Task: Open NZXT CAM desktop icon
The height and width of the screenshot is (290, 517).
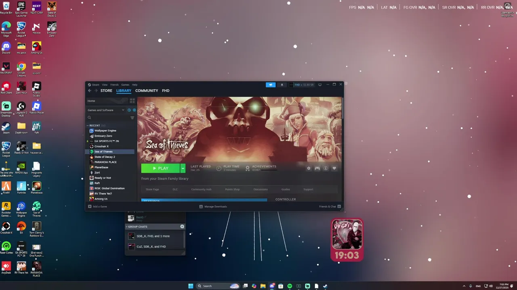Action: pos(36,8)
